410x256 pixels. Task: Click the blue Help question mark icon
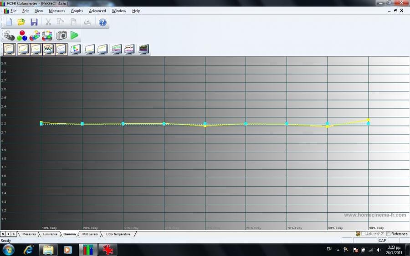[x=102, y=22]
